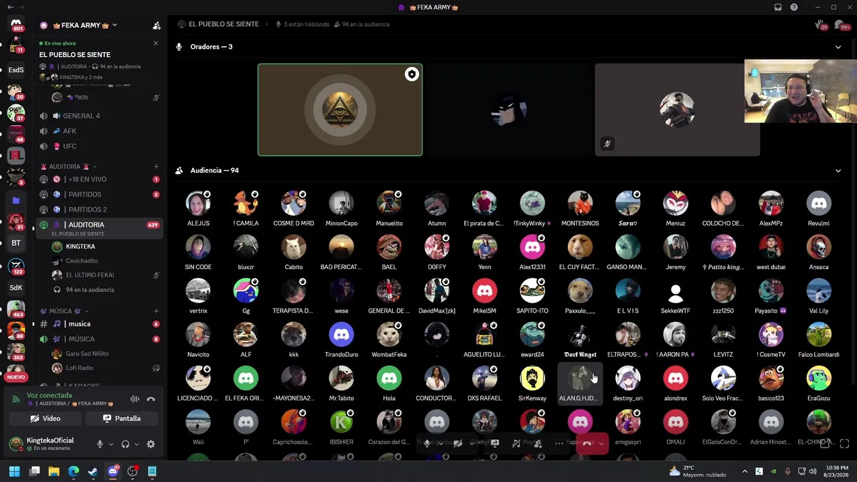
Task: Click 'Cevichadito' in the AUDITORIA channel list
Action: 82,261
